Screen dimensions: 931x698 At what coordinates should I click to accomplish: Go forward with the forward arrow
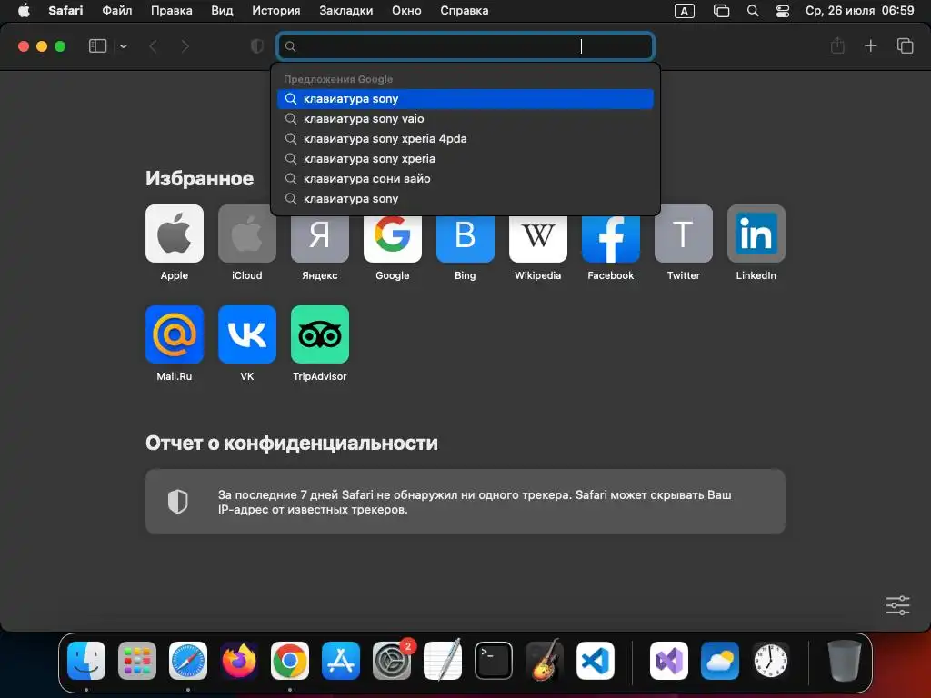pos(185,46)
